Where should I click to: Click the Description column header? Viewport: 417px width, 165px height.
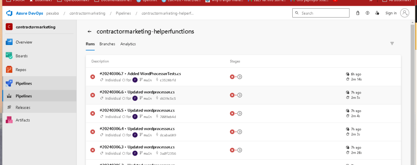[x=100, y=61]
